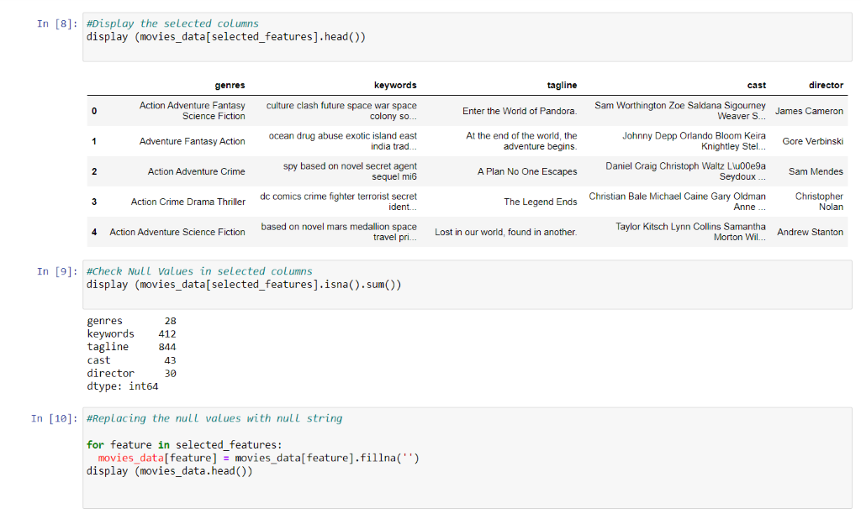
Task: Click tagline 'A Plan No One Escapes'
Action: click(x=527, y=171)
